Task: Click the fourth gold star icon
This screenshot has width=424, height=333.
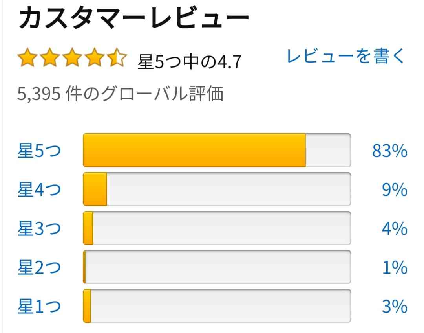Action: coord(95,57)
